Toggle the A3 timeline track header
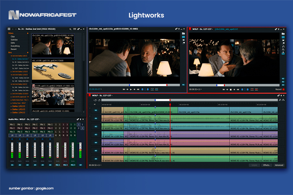Viewport: 293px width, 195px height. point(96,134)
